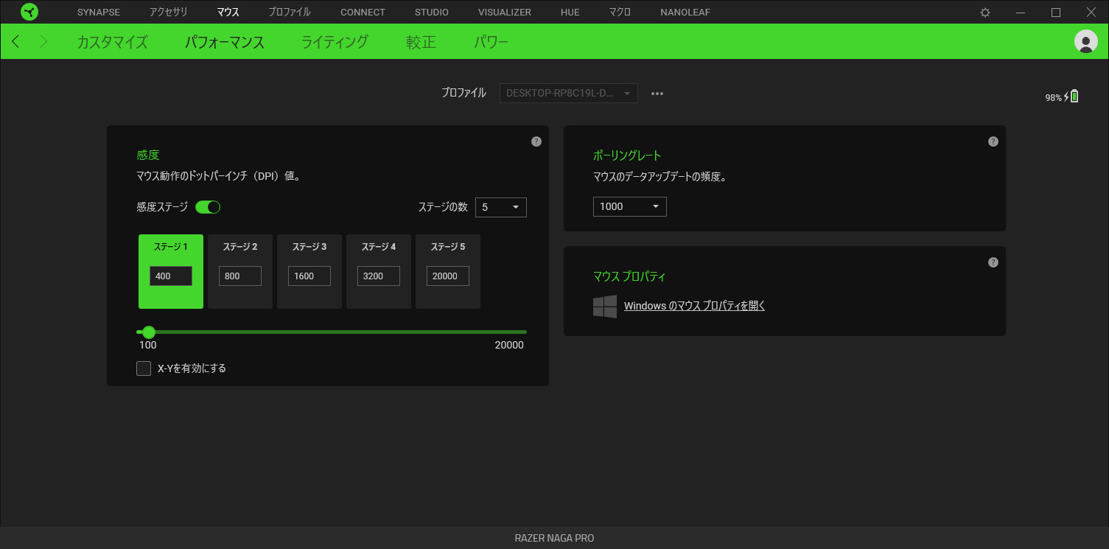Open the polling rate 1000 dropdown
This screenshot has height=549, width=1109.
pos(630,206)
